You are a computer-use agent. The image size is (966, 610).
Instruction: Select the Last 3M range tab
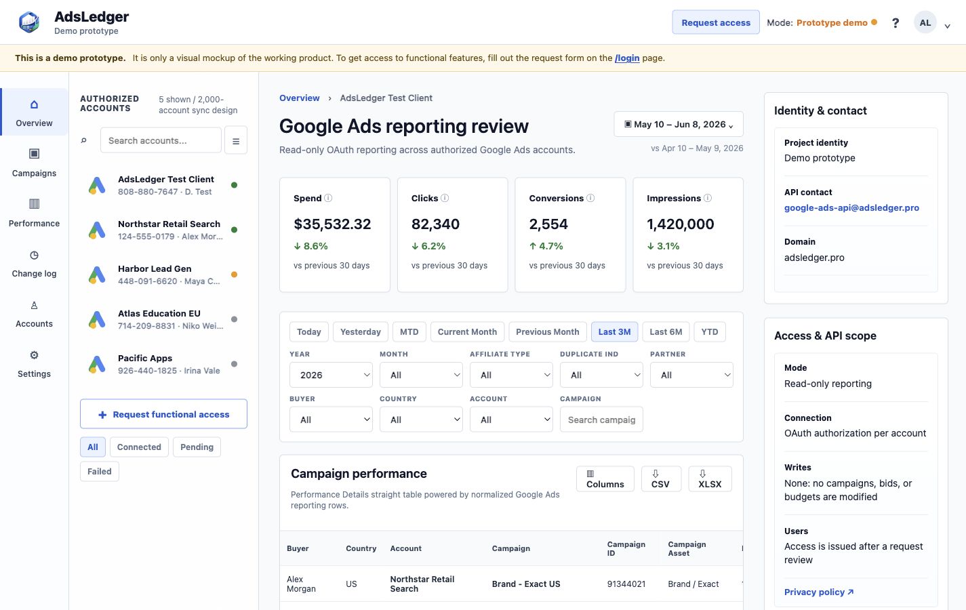click(x=615, y=331)
